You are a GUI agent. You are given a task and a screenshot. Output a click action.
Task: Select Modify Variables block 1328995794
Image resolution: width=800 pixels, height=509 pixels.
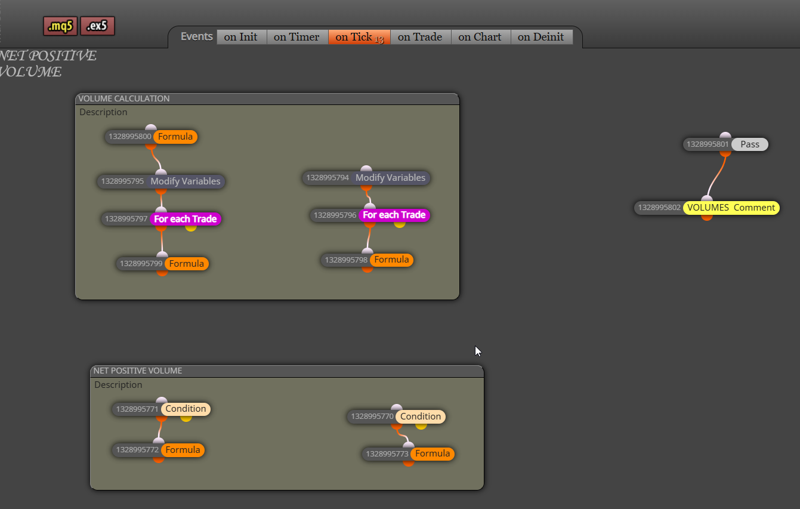[366, 178]
